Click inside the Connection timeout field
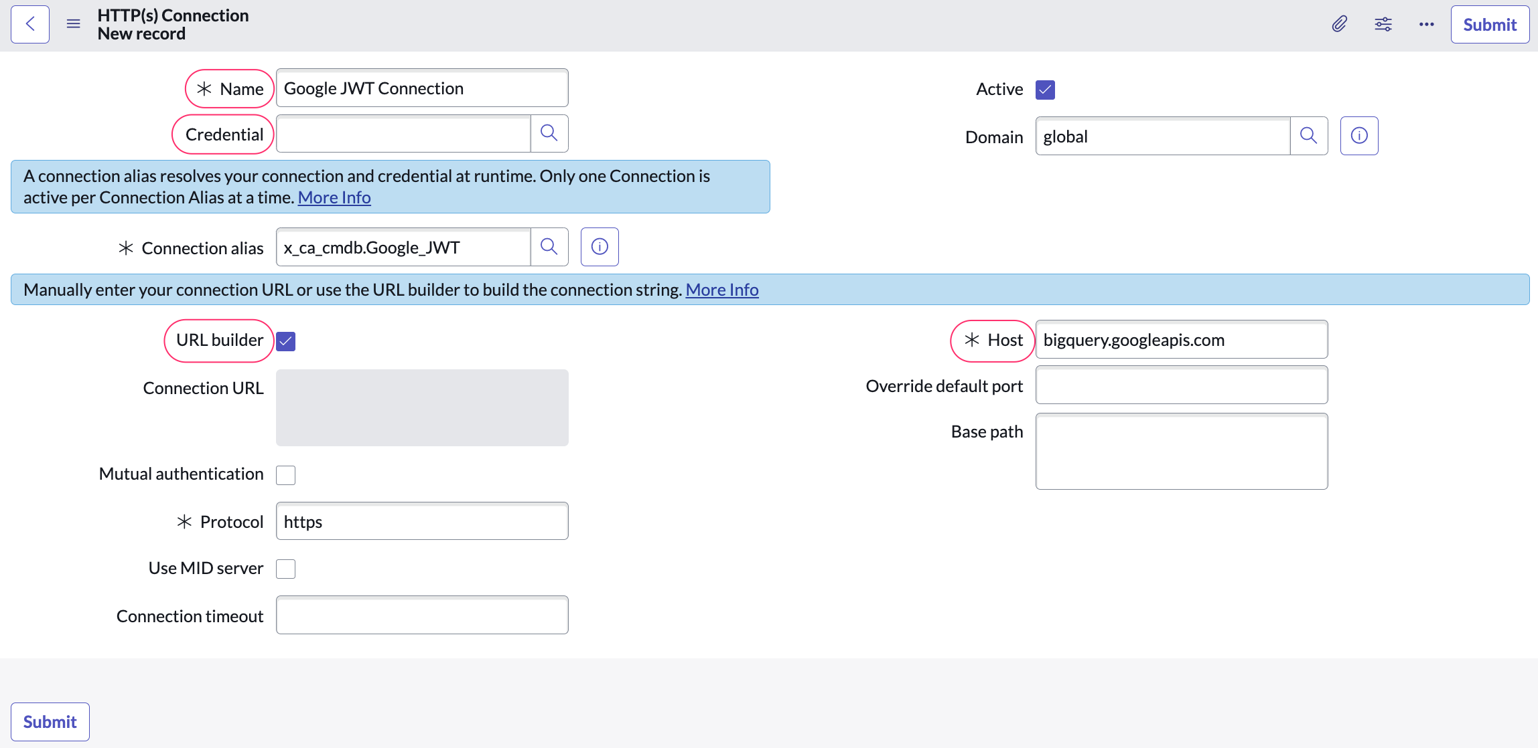 pyautogui.click(x=421, y=614)
